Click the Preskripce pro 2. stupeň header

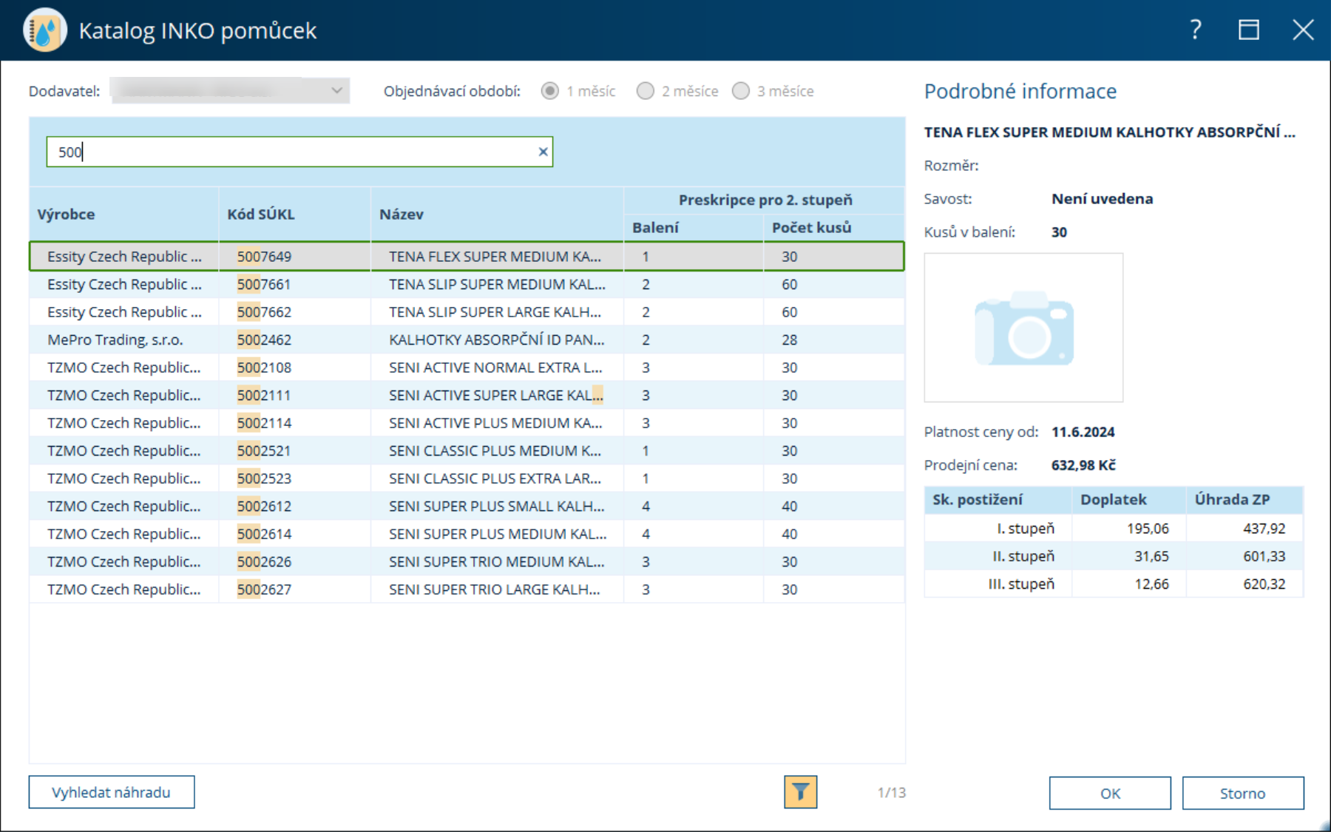coord(765,200)
